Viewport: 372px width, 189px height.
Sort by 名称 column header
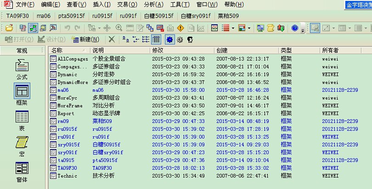(70, 50)
